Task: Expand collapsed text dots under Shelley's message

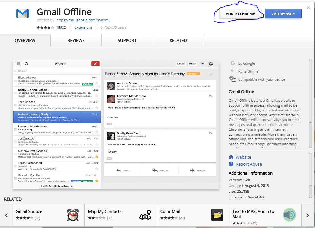Action: (109, 159)
